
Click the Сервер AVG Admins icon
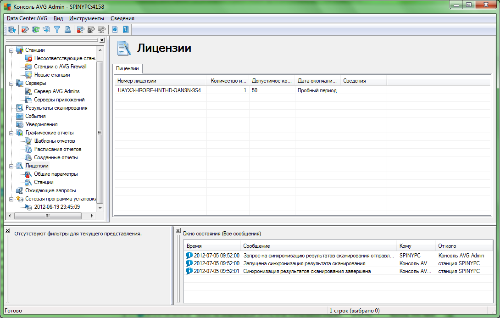point(29,91)
